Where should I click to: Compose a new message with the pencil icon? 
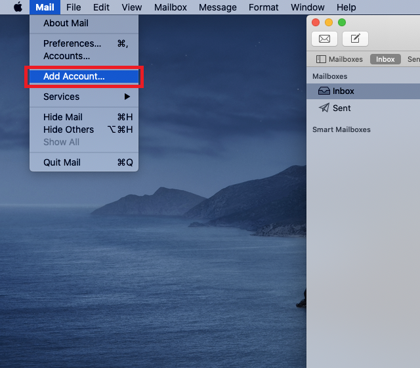(x=355, y=39)
